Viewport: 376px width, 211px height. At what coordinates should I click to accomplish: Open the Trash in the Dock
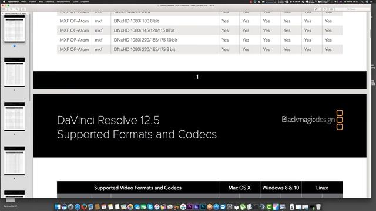coord(318,207)
